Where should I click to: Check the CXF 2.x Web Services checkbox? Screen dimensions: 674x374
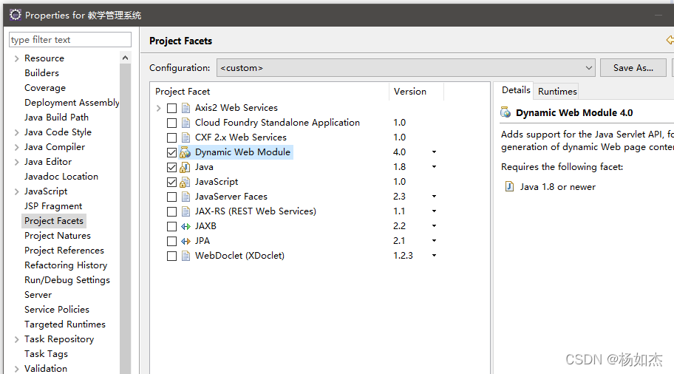click(172, 137)
